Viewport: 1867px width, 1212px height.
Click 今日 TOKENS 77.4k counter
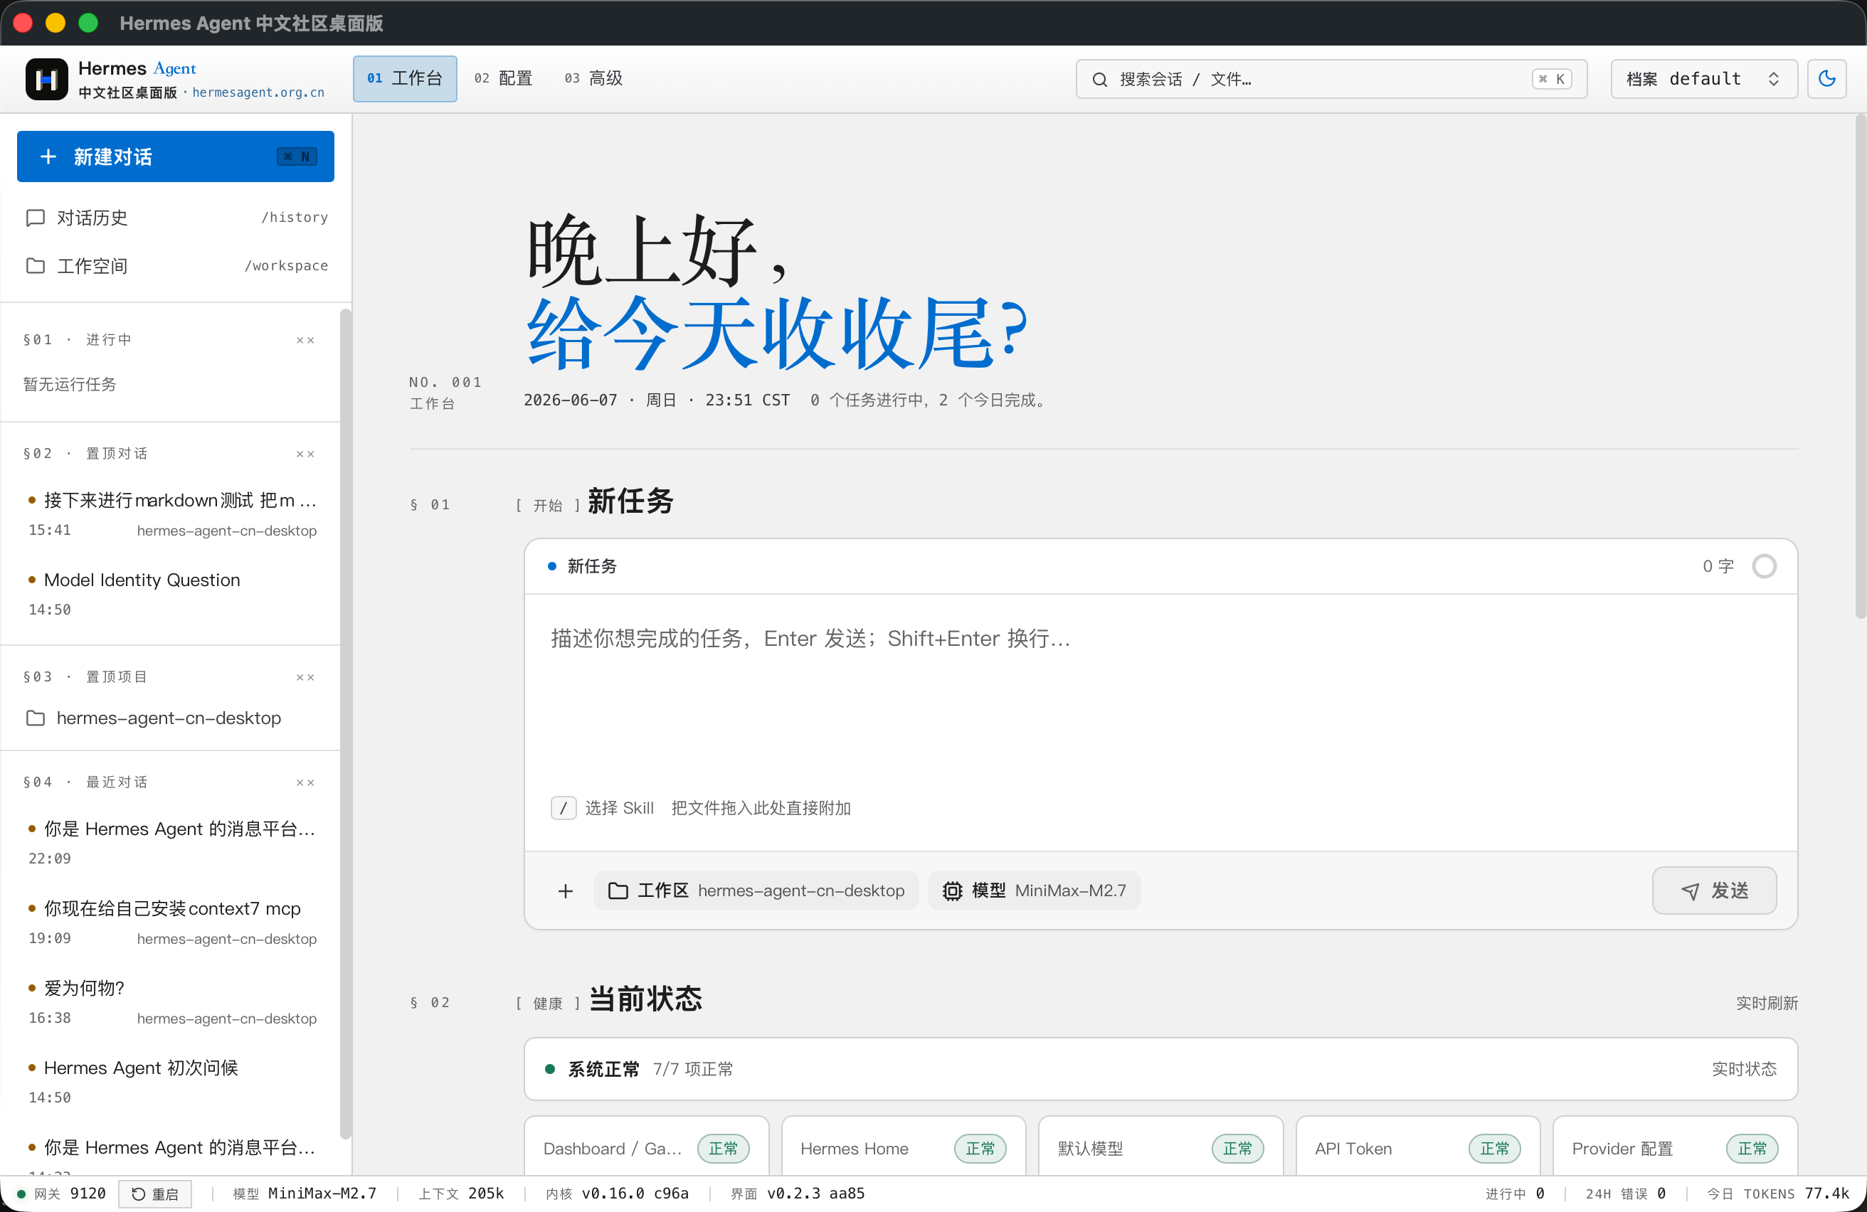(x=1777, y=1194)
